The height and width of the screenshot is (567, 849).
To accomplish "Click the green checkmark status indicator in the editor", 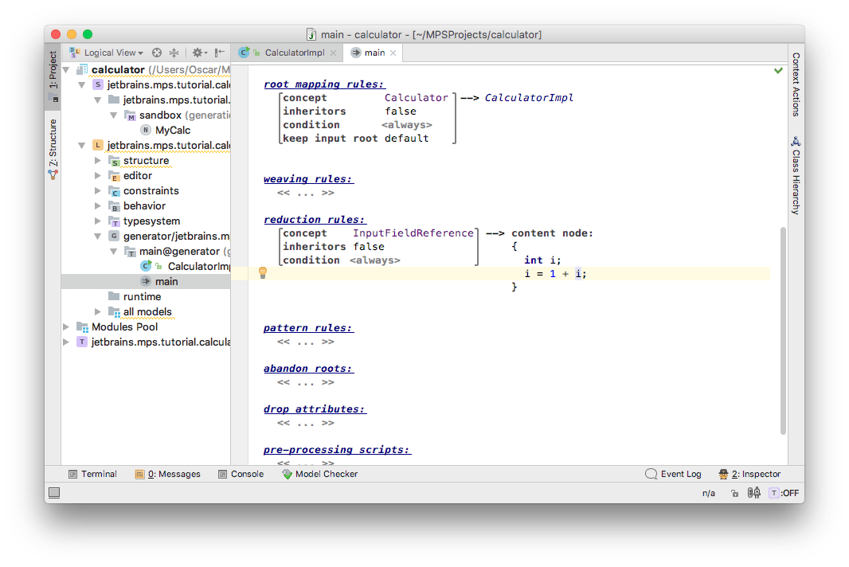I will pos(778,71).
